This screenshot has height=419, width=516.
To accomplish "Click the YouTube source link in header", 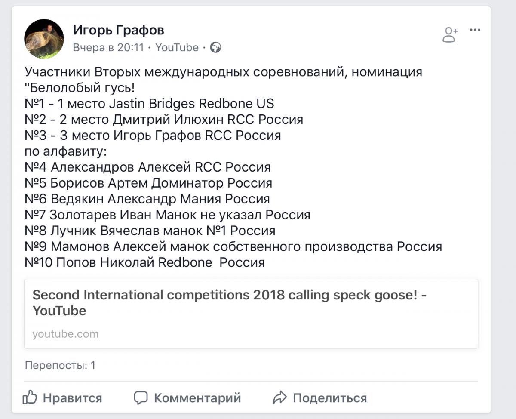I will [177, 48].
